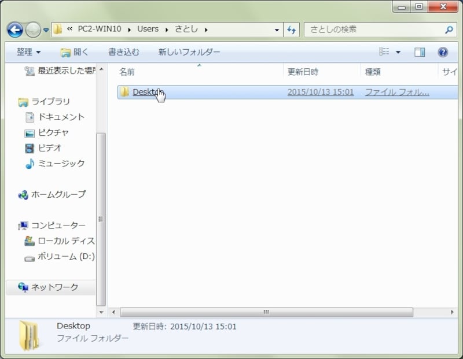463x359 pixels.
Task: Click the view mode icon in toolbar
Action: coord(384,52)
